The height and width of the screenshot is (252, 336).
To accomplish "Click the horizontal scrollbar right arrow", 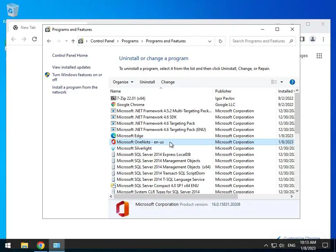I will [x=292, y=196].
